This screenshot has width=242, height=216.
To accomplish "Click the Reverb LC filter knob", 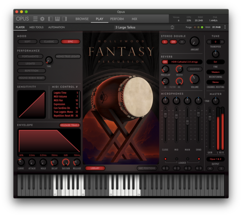I will (166, 81).
